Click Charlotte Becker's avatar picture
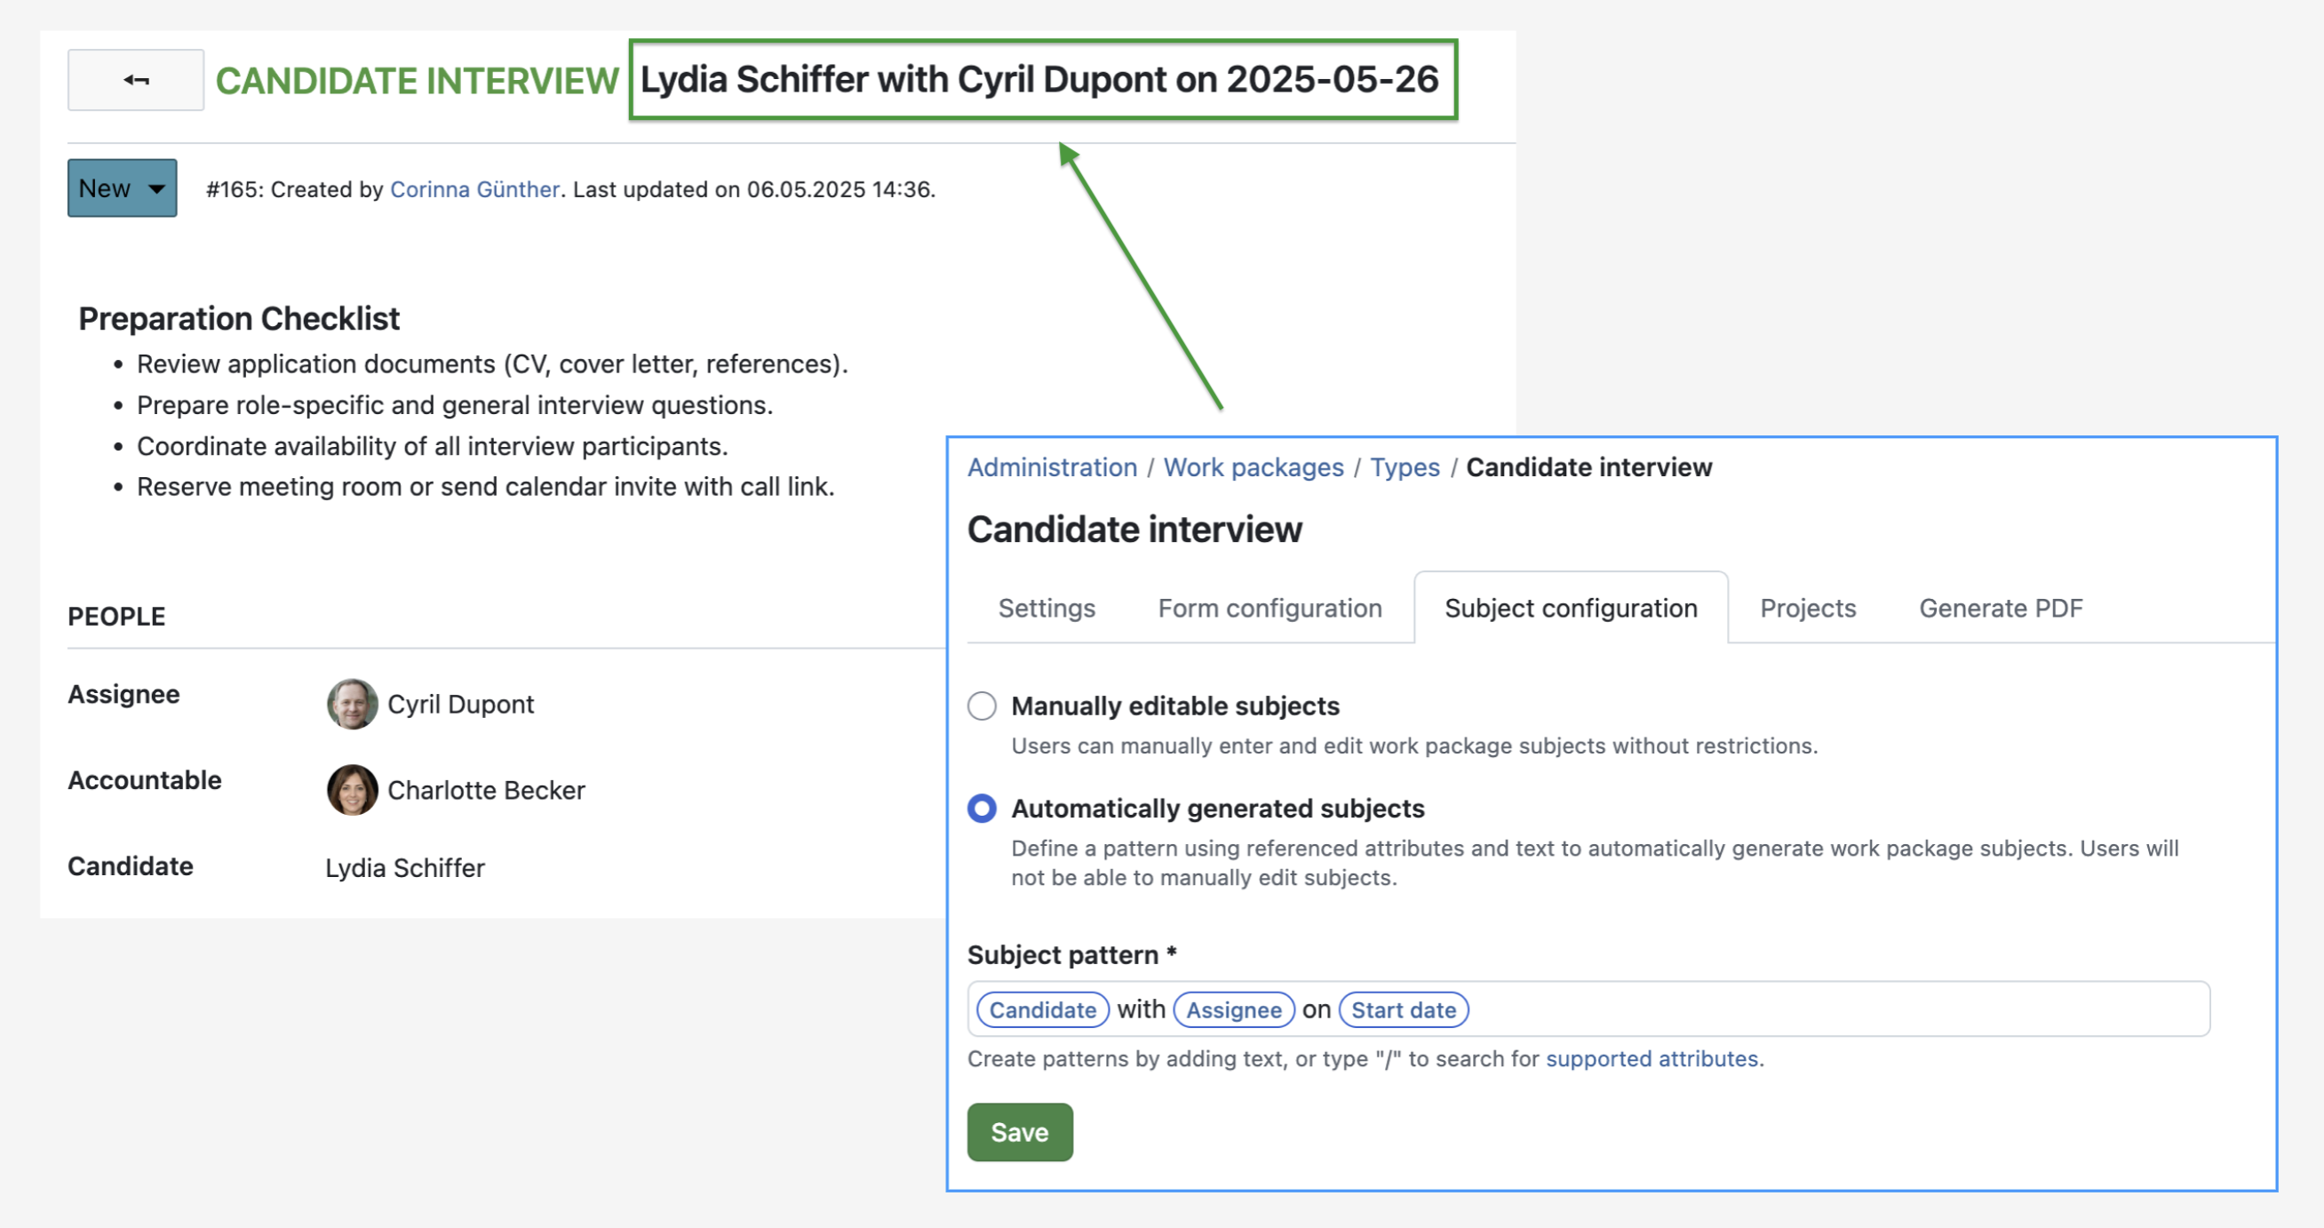This screenshot has width=2324, height=1228. pos(352,790)
